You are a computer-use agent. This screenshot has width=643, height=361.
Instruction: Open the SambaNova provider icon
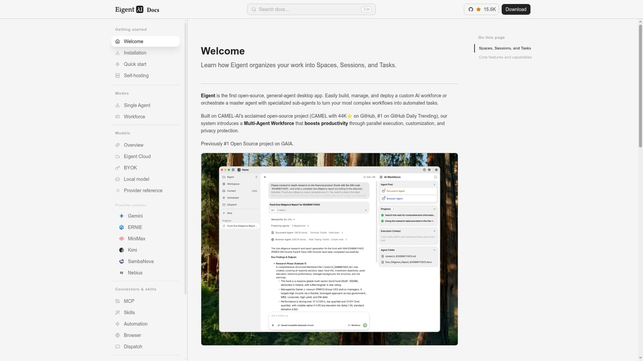pyautogui.click(x=121, y=262)
